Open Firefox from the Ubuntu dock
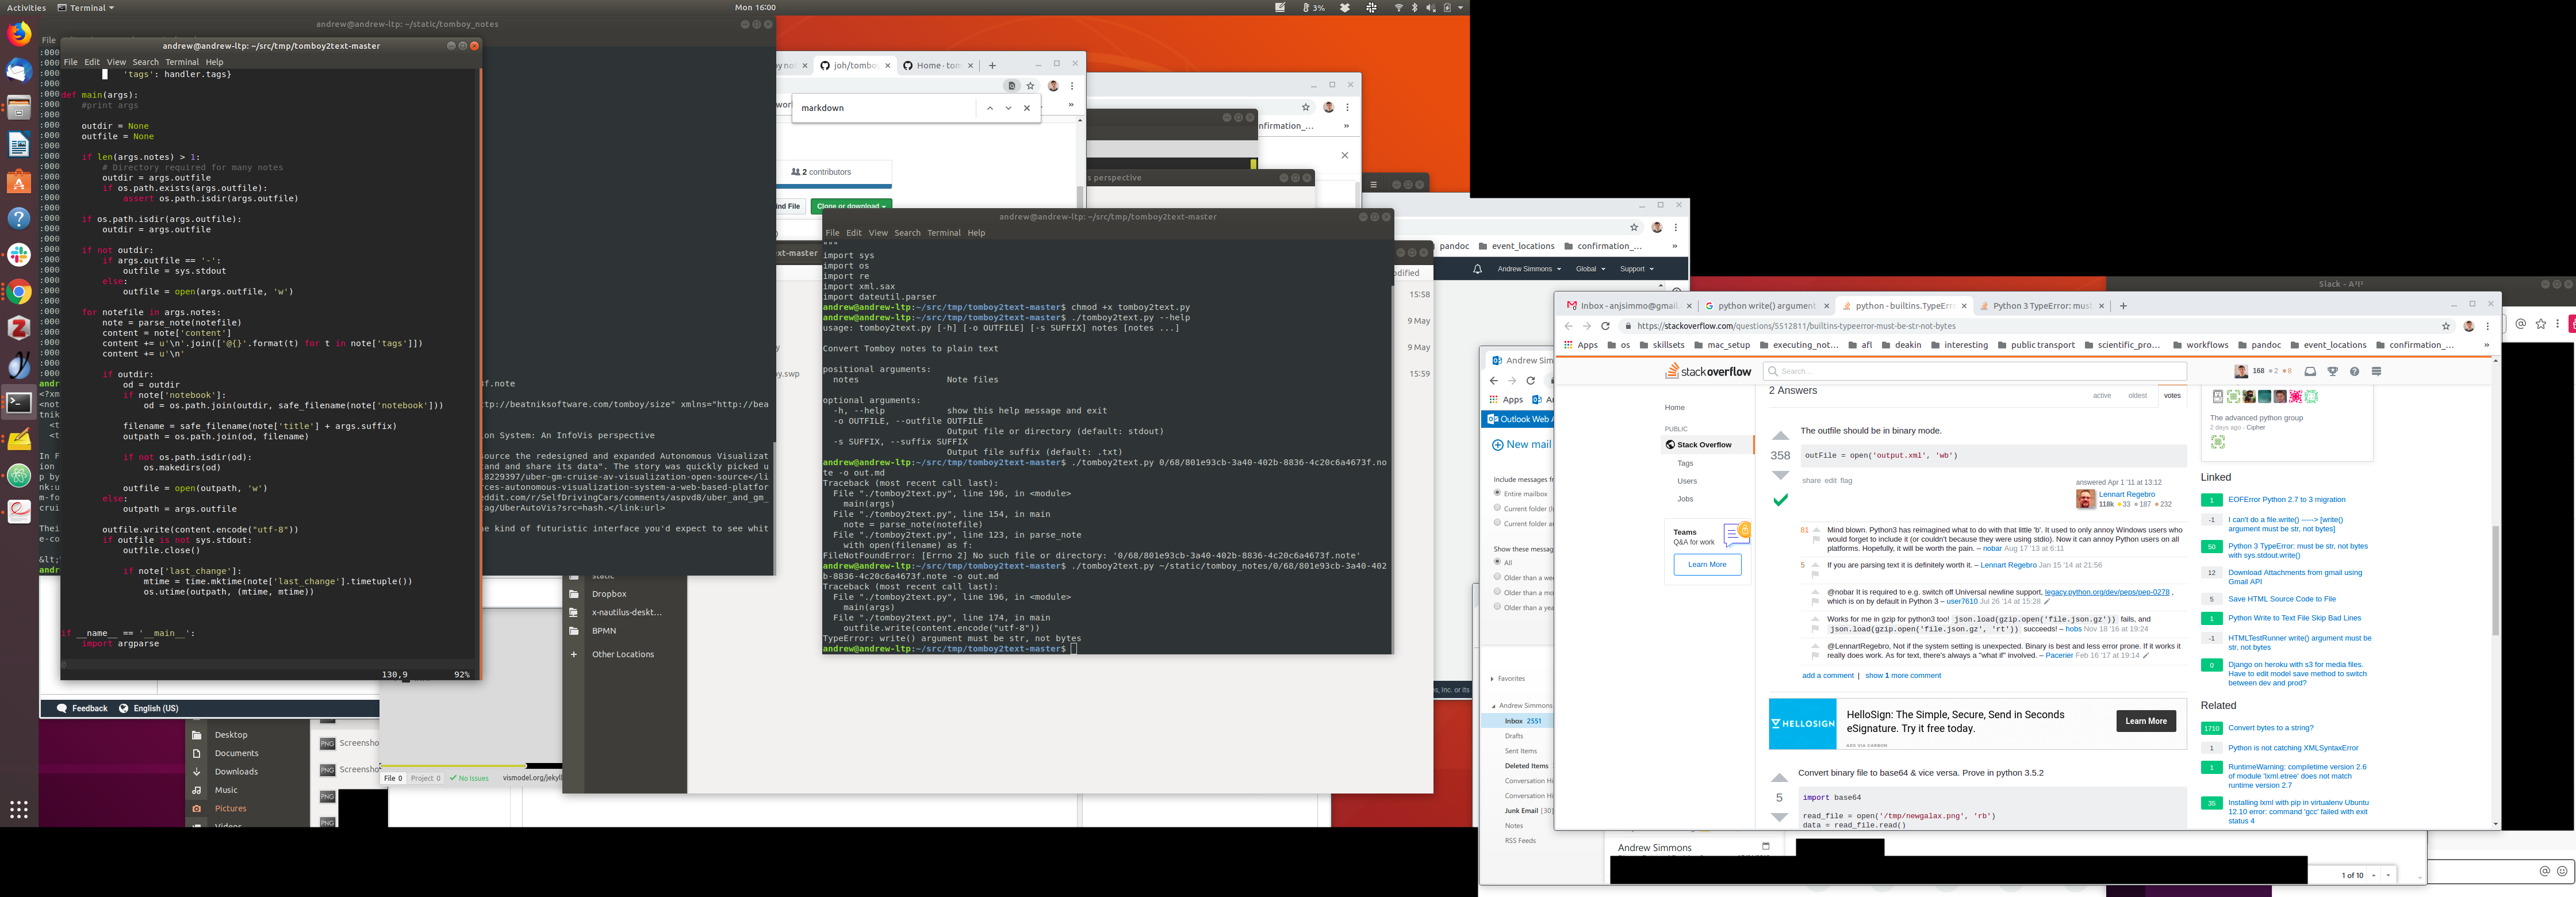Viewport: 2576px width, 897px height. (19, 35)
